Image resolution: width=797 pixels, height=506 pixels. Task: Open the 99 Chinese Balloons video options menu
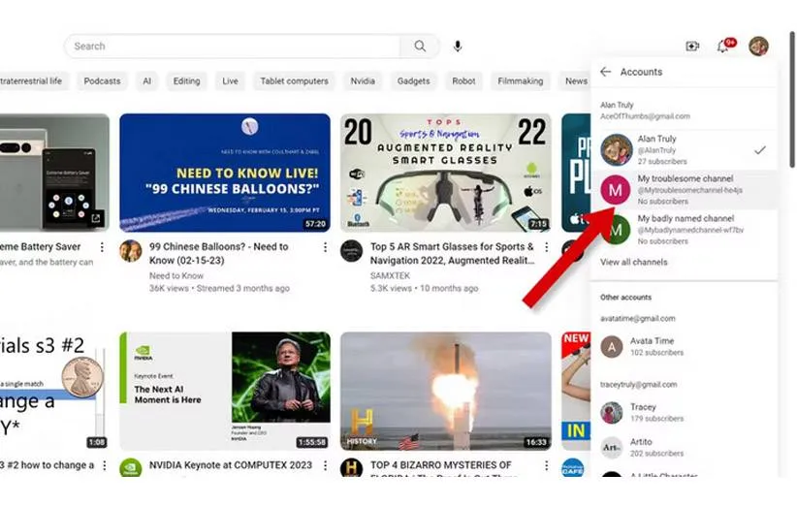click(x=325, y=248)
